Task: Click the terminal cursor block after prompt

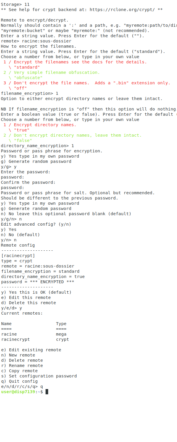Action: coord(47,392)
